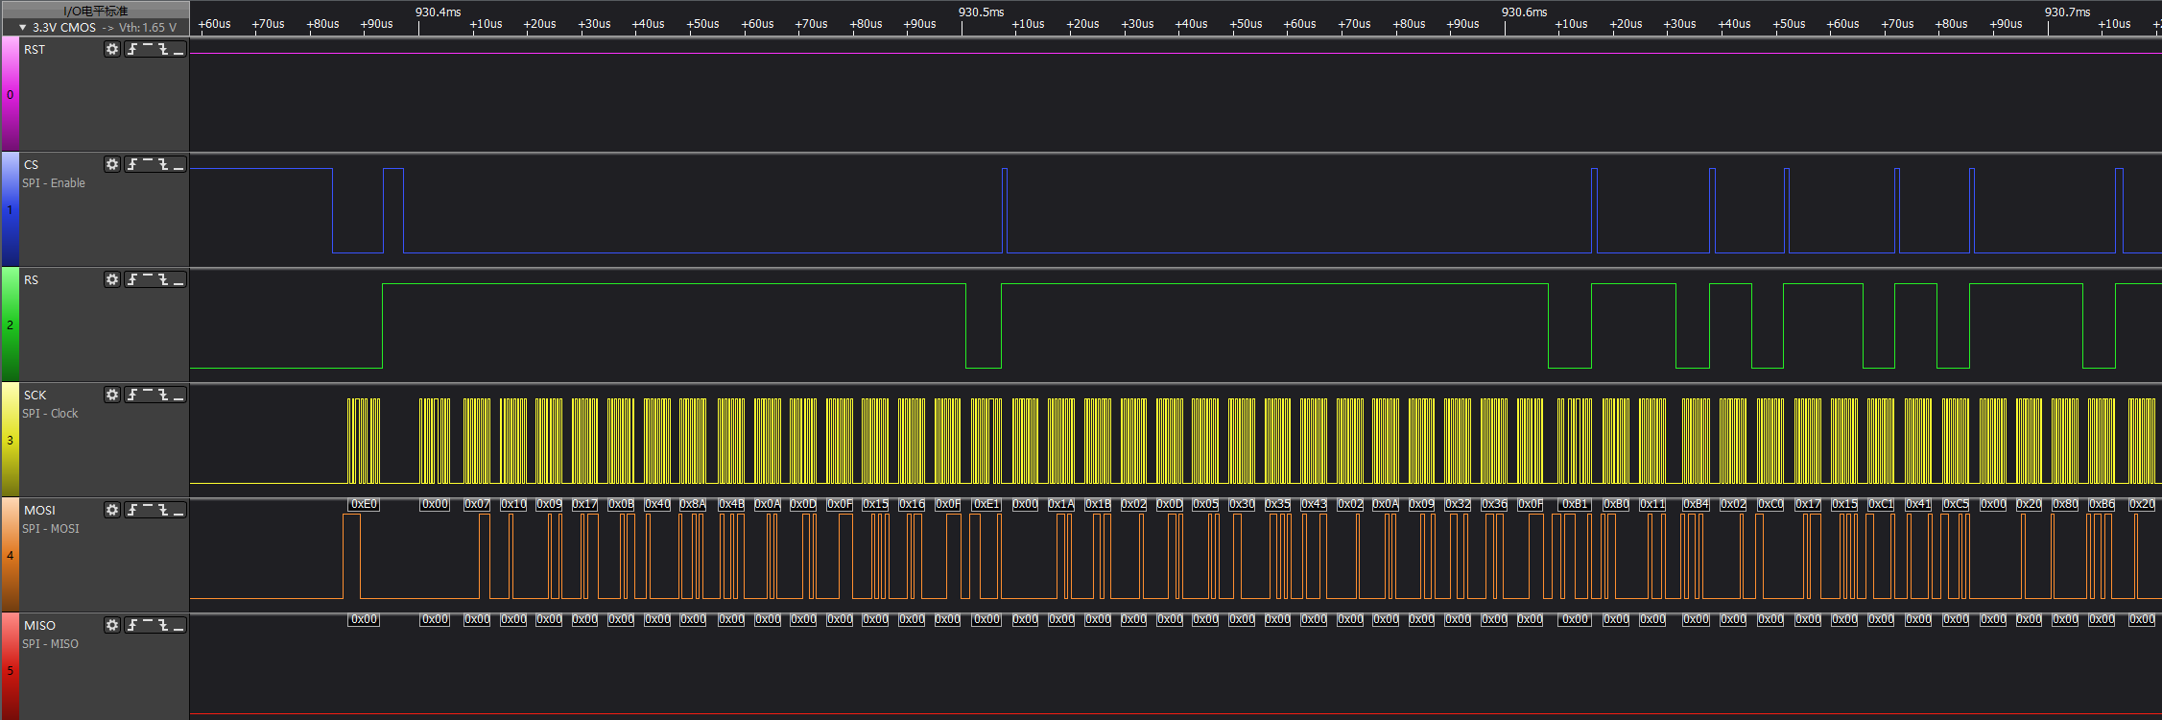Set falling-edge trigger on RST channel
The height and width of the screenshot is (720, 2162).
coord(163,49)
